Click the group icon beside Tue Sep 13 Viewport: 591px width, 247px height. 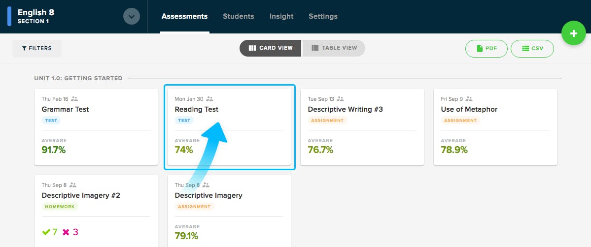pyautogui.click(x=340, y=99)
